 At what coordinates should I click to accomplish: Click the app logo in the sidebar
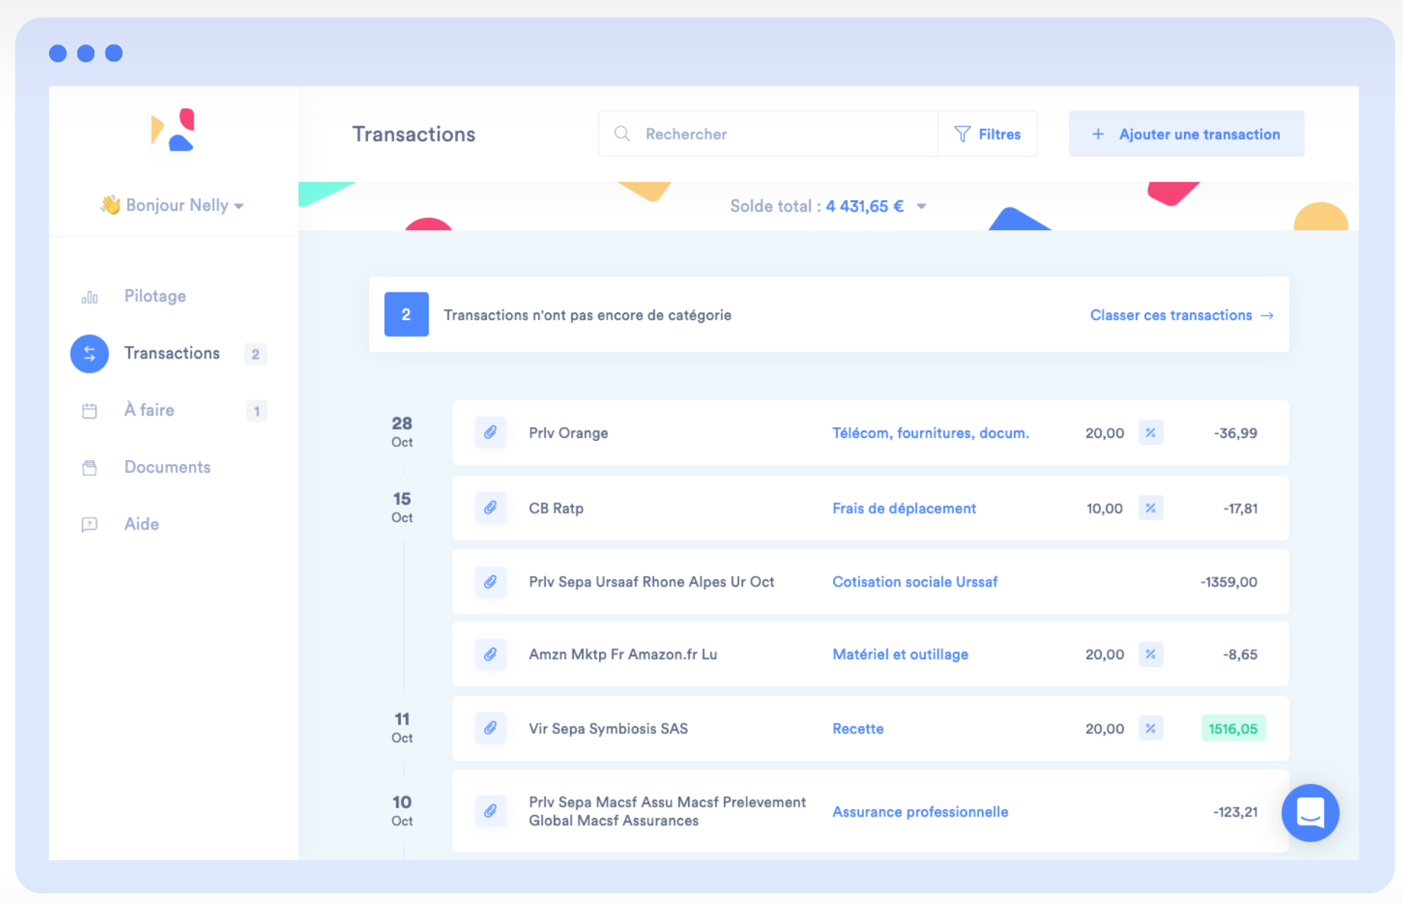172,130
